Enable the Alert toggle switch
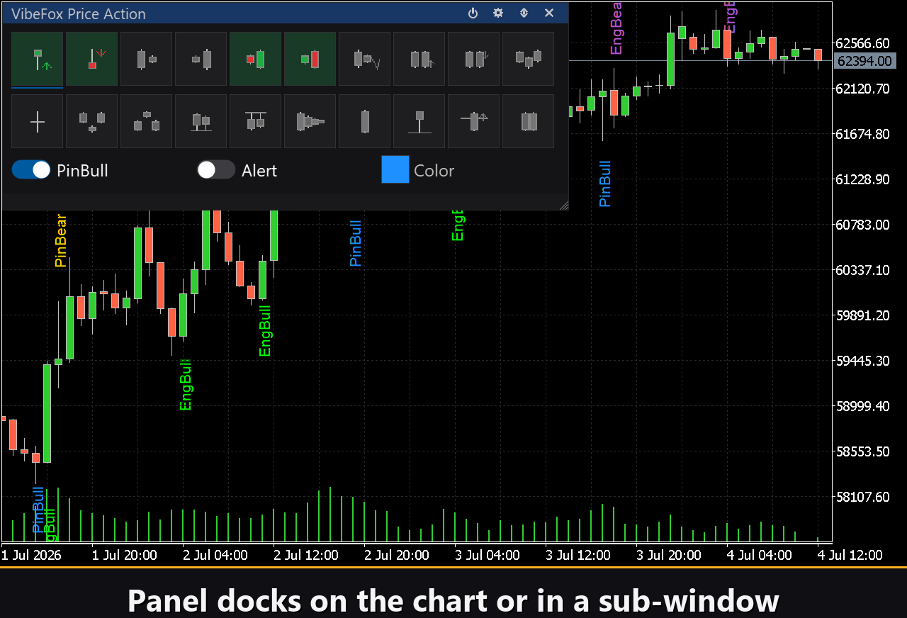 tap(216, 170)
